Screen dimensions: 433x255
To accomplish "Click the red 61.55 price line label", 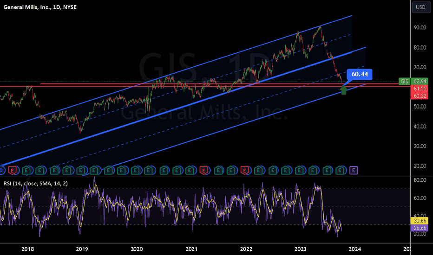I will pos(420,89).
